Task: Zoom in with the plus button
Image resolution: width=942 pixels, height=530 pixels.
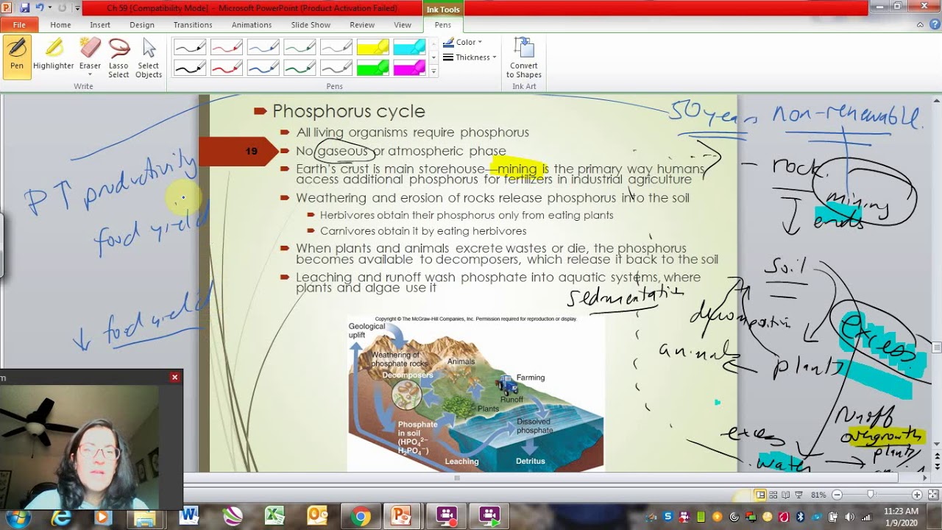Action: (917, 495)
